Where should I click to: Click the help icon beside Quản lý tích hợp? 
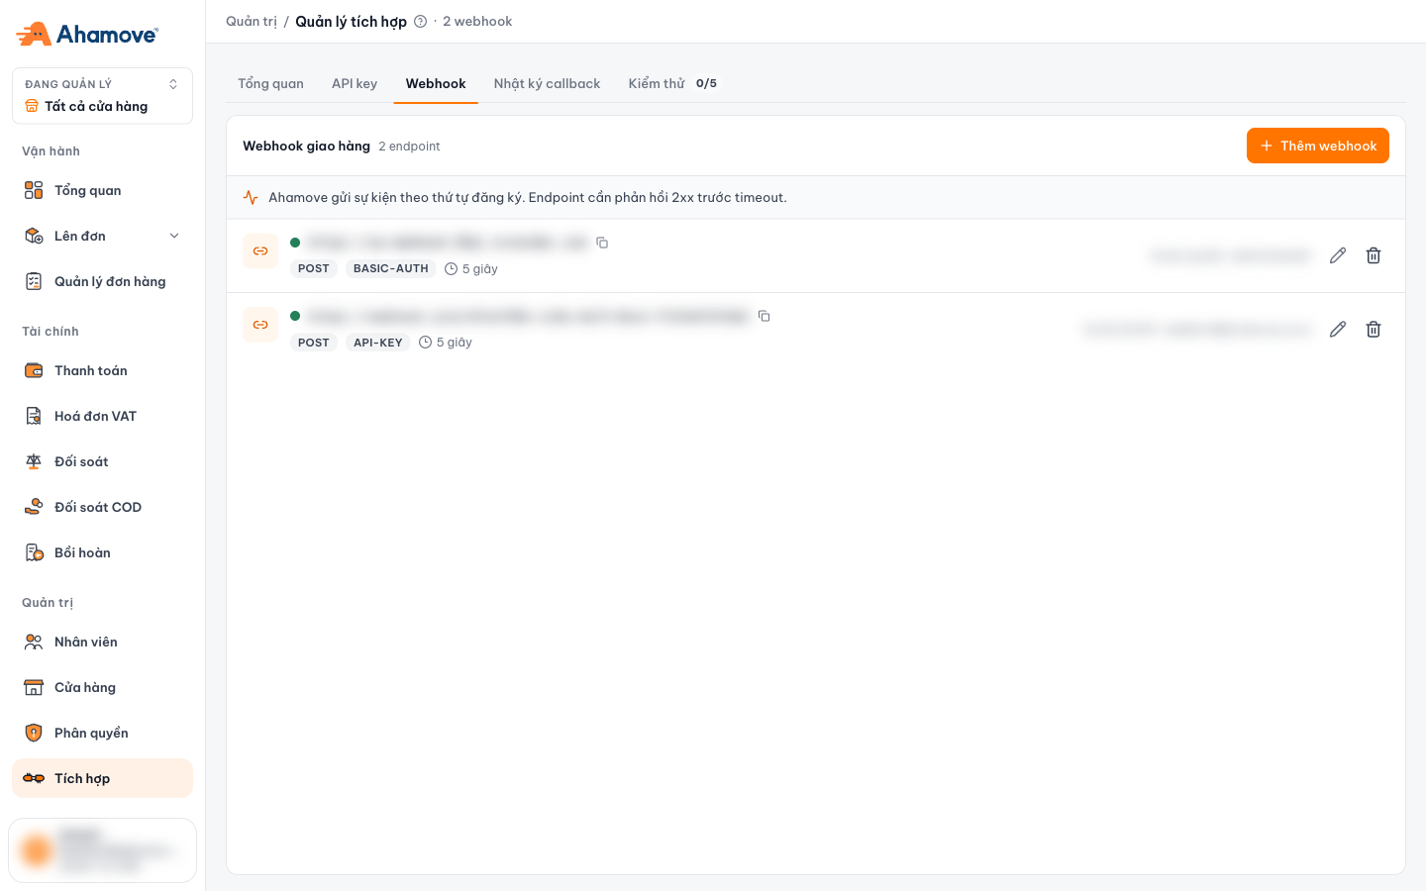click(420, 22)
